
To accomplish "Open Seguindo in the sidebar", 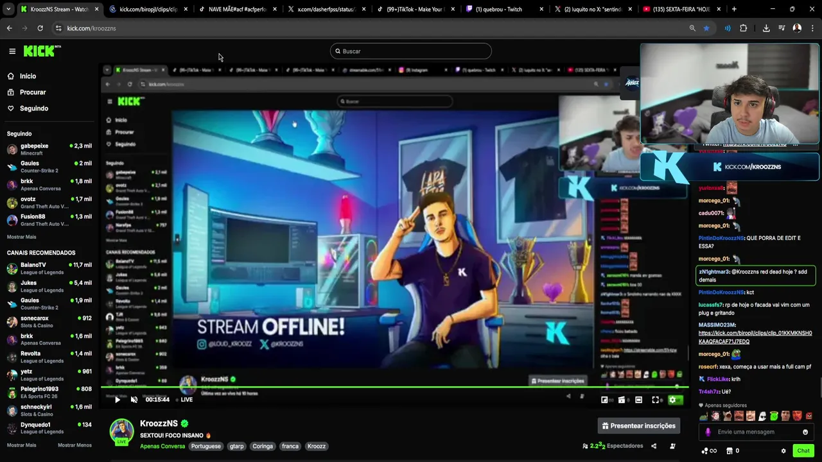I will [x=33, y=108].
